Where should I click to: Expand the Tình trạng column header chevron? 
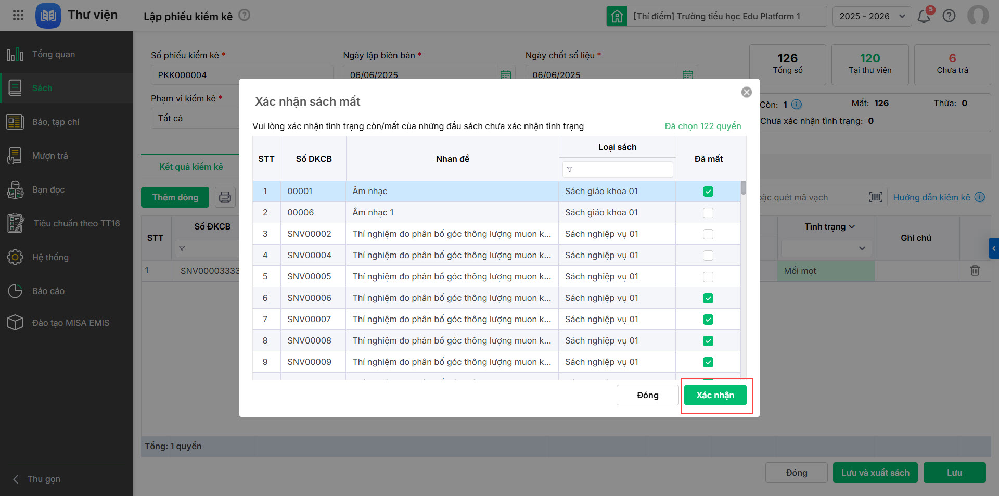point(852,226)
